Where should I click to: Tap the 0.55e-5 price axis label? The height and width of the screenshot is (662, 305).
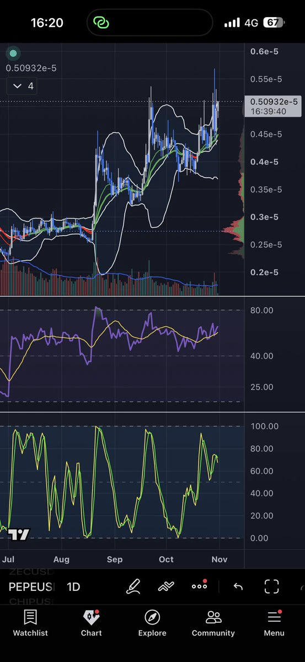click(x=266, y=79)
